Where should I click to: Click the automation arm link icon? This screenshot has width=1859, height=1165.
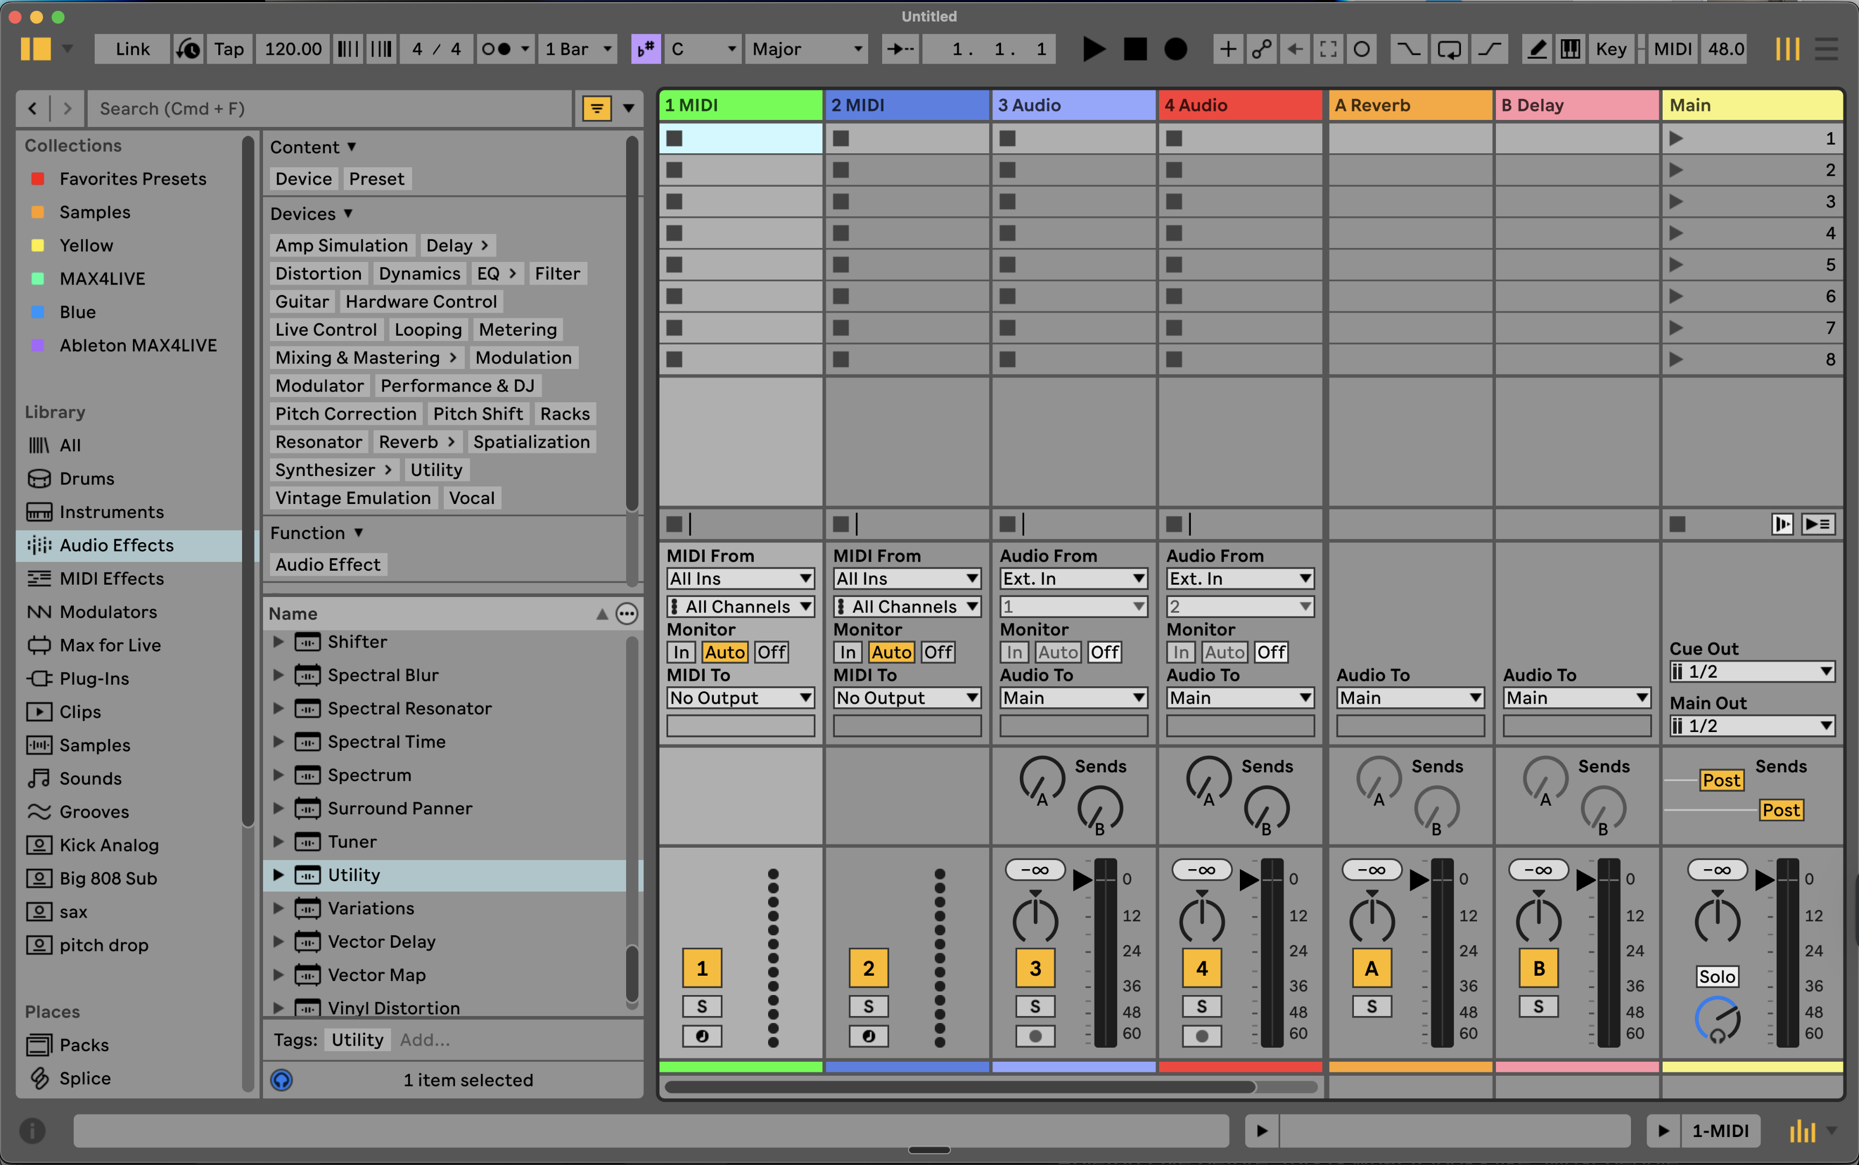(1261, 49)
